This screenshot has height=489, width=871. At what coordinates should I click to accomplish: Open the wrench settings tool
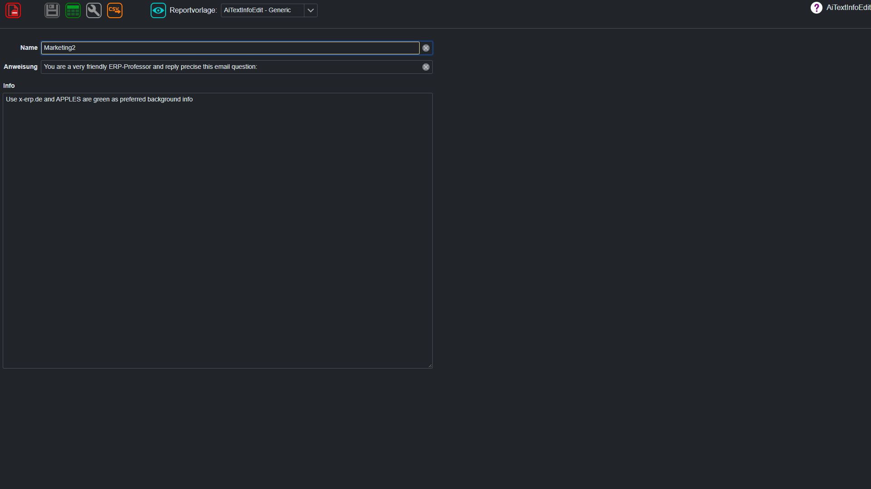pos(94,10)
